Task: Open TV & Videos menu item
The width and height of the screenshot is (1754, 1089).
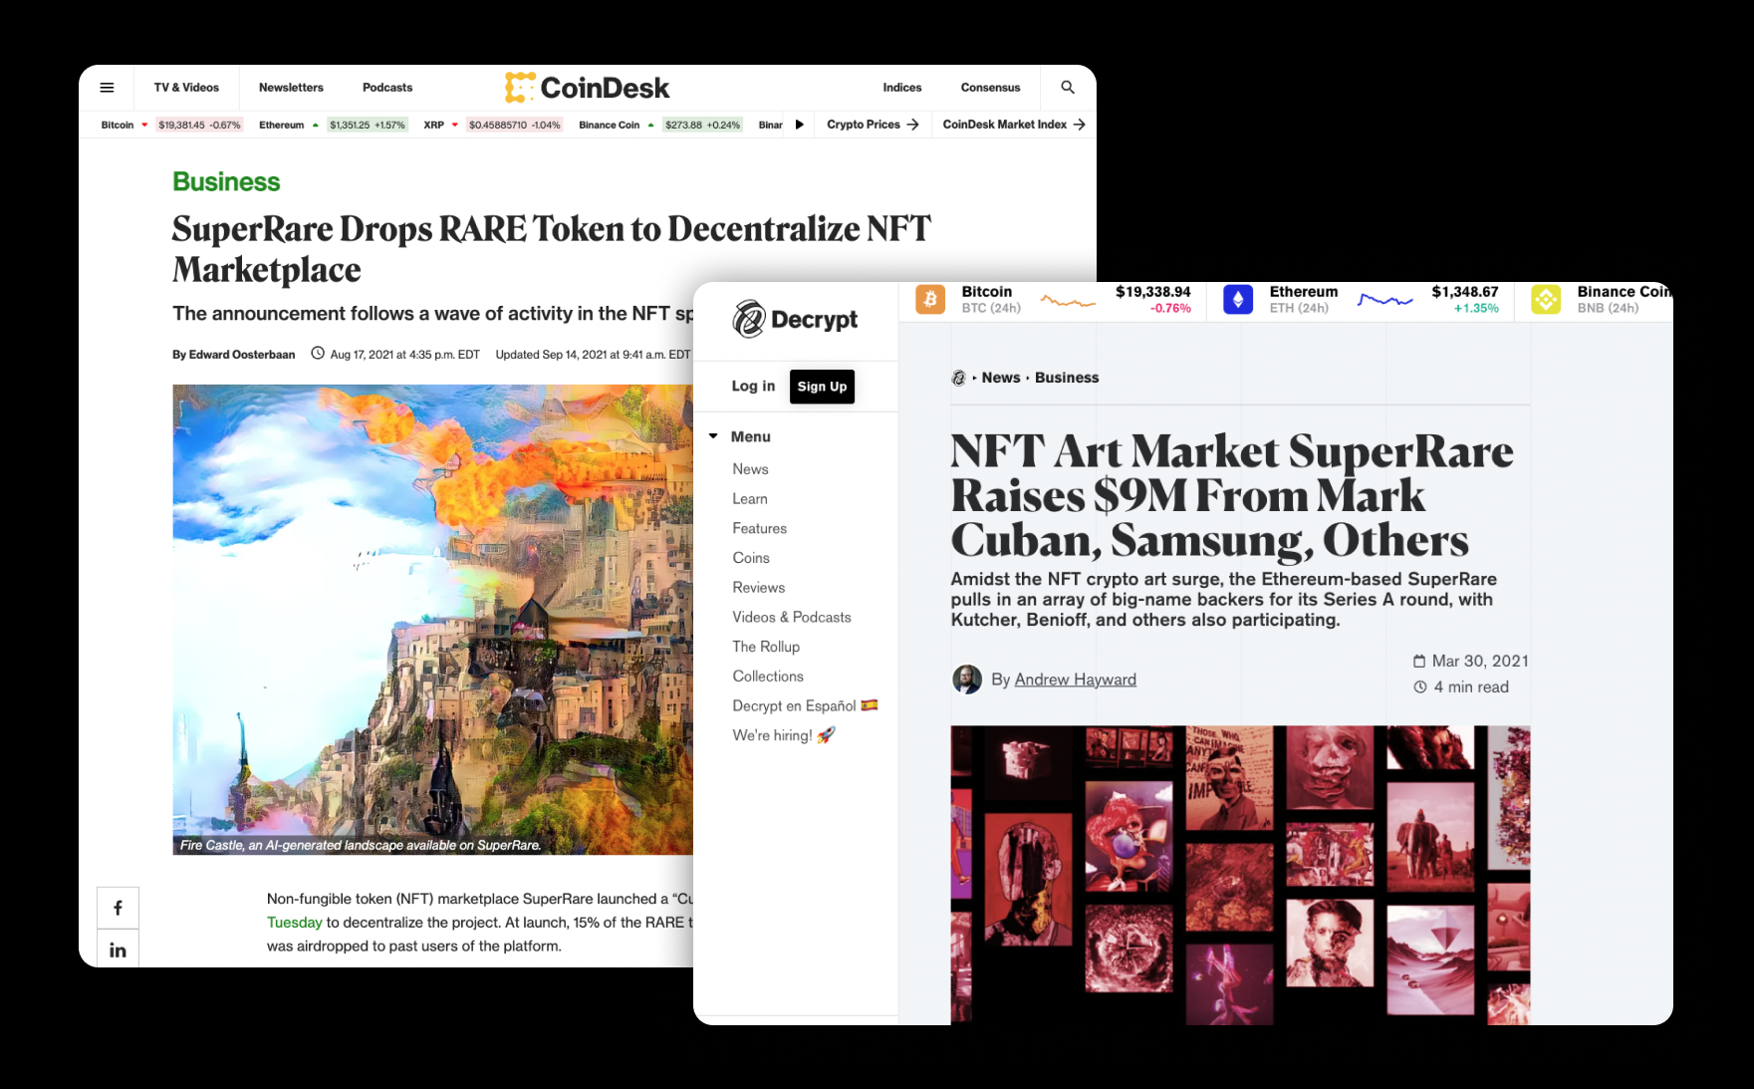Action: click(x=186, y=88)
